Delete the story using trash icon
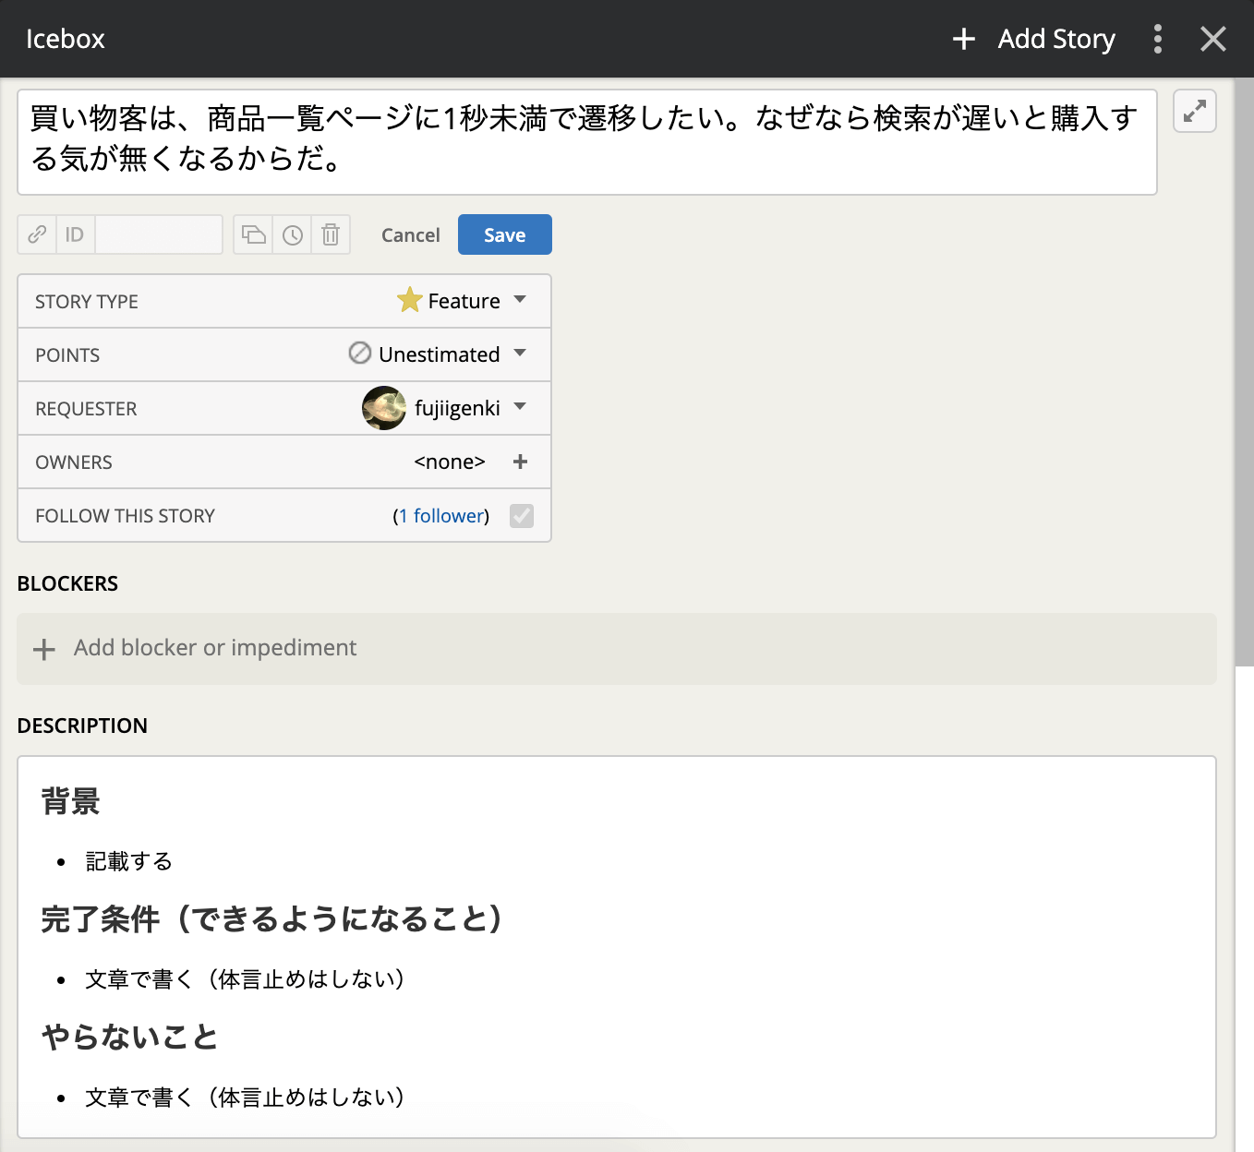Image resolution: width=1254 pixels, height=1152 pixels. pyautogui.click(x=331, y=234)
